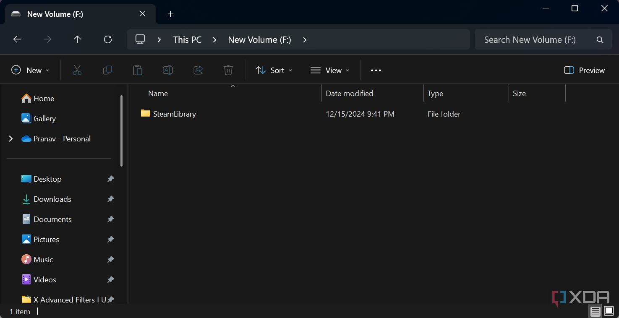Screen dimensions: 619x318
Task: Click the chevron after New Volume (F:)
Action: click(x=305, y=40)
